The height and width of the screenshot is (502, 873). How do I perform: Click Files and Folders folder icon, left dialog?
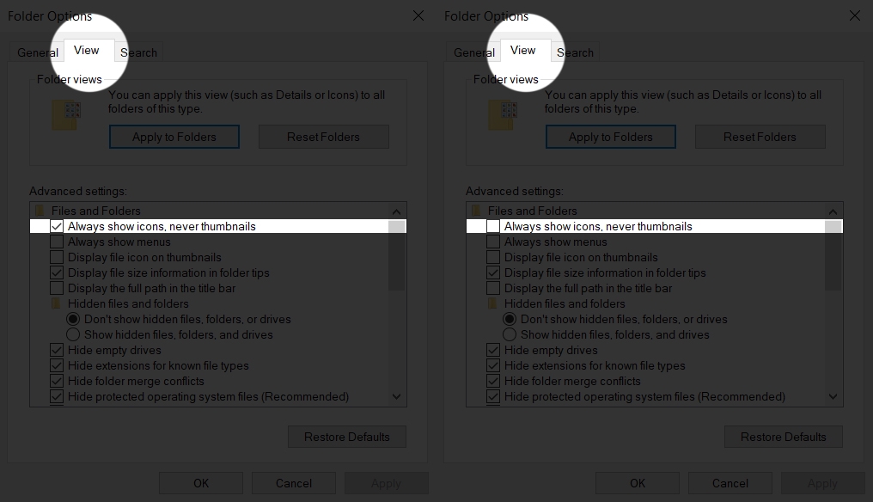(x=40, y=211)
